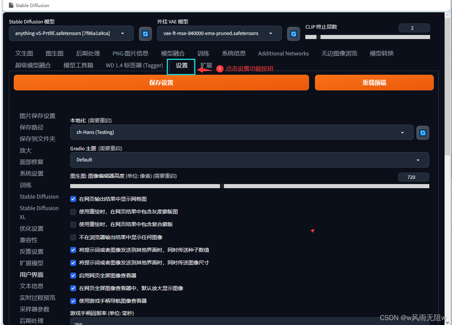Open the top 训练 tab

(203, 53)
